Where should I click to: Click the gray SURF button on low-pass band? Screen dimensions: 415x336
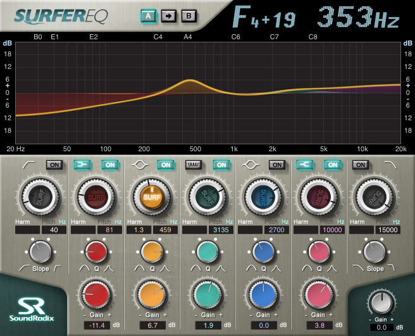[x=375, y=197]
